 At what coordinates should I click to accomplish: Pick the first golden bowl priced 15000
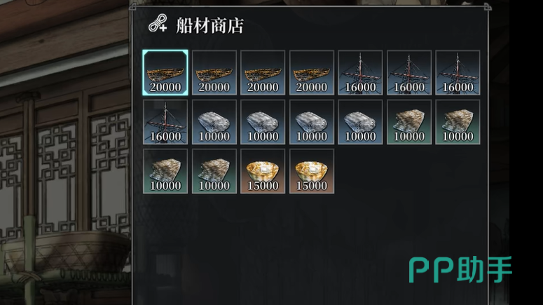coord(263,171)
